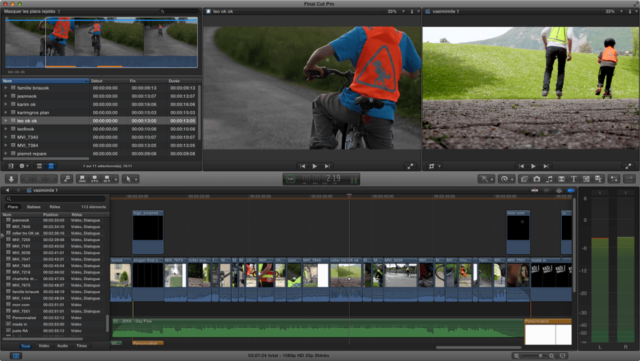
Task: Click the connect clip to storyline button
Action: coord(82,179)
